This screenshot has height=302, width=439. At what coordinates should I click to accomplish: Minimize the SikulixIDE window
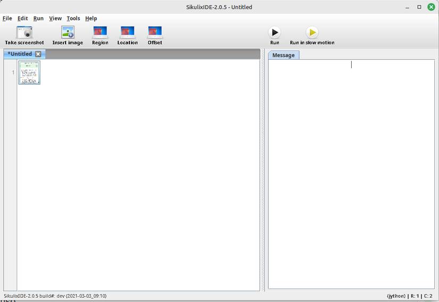tap(408, 7)
